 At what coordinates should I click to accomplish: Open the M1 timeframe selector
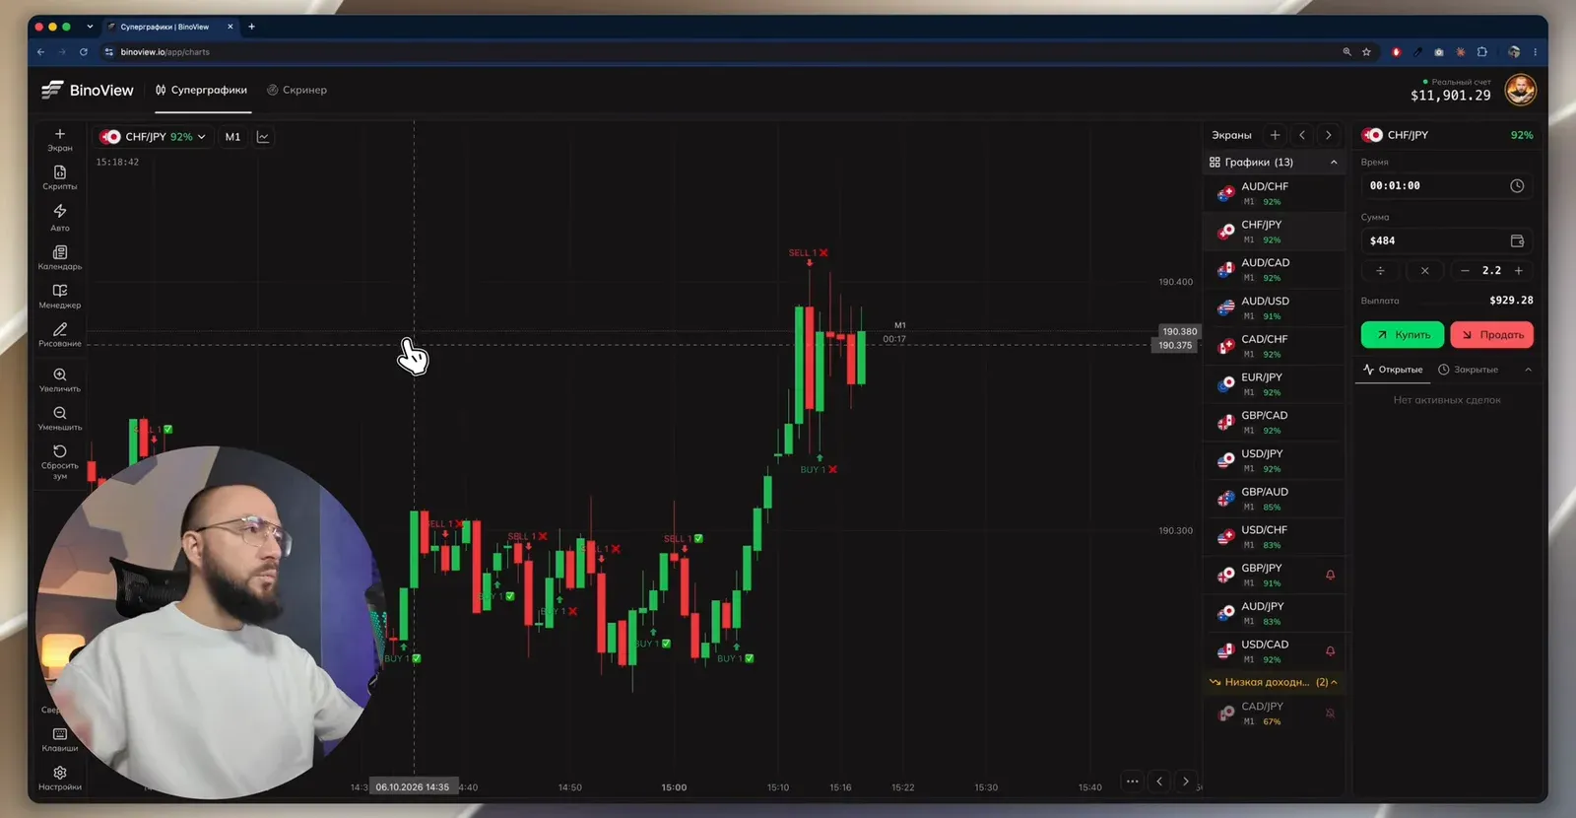coord(232,137)
